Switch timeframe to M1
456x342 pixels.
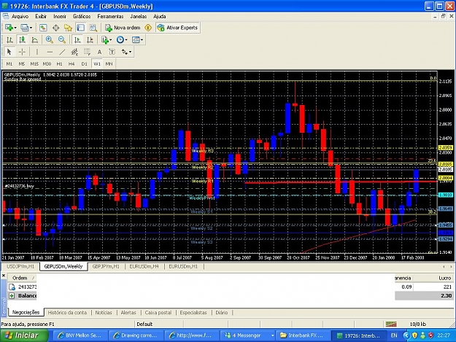click(9, 63)
